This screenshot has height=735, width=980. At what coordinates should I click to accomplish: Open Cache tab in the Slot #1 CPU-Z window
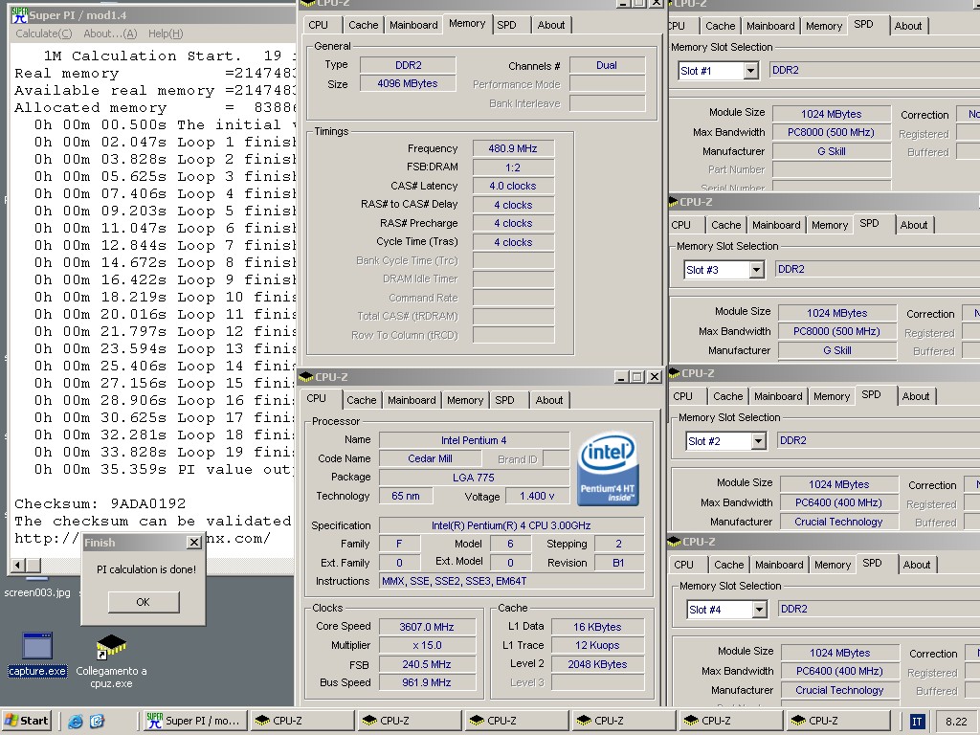tap(720, 26)
